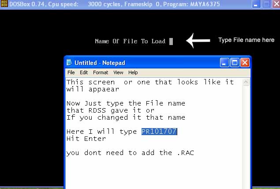Open the Edit menu in Notepad
This screenshot has height=189, width=280.
84,72
